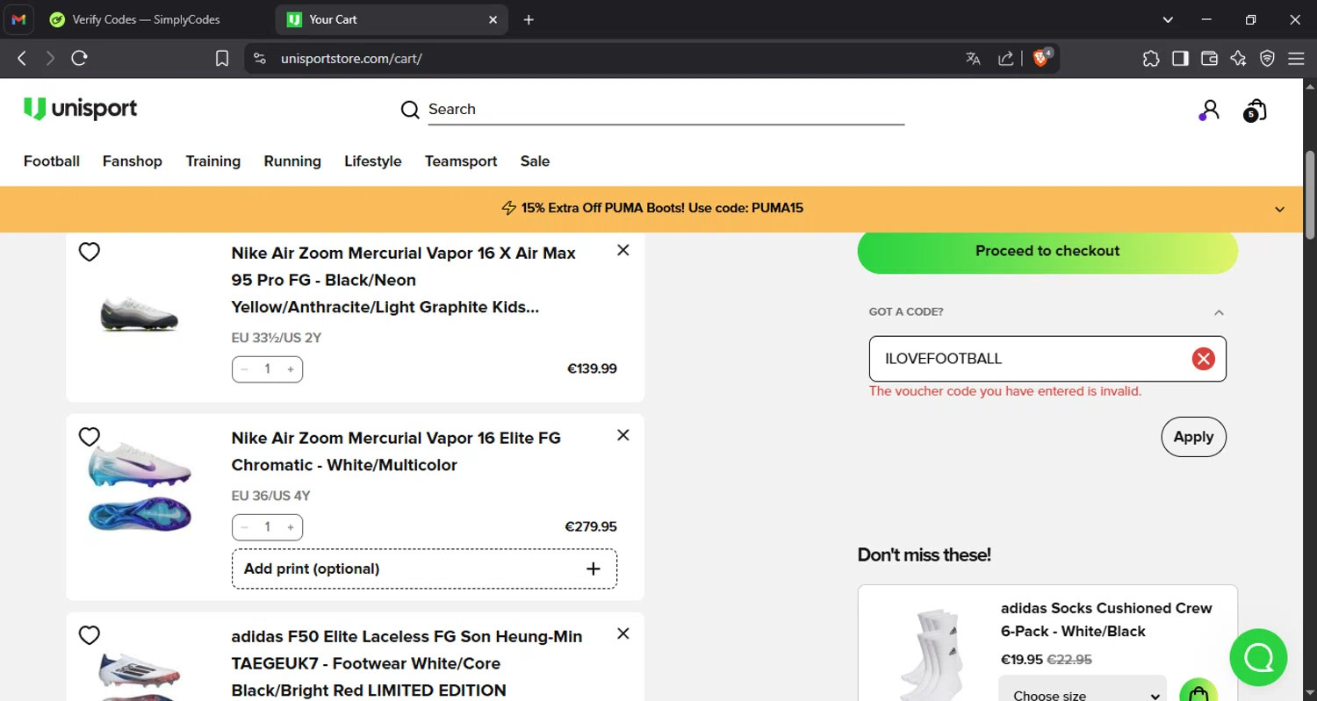The image size is (1317, 701).
Task: Favorite the Mercurial Vapor 16 Elite Chromatic item
Action: click(x=90, y=437)
